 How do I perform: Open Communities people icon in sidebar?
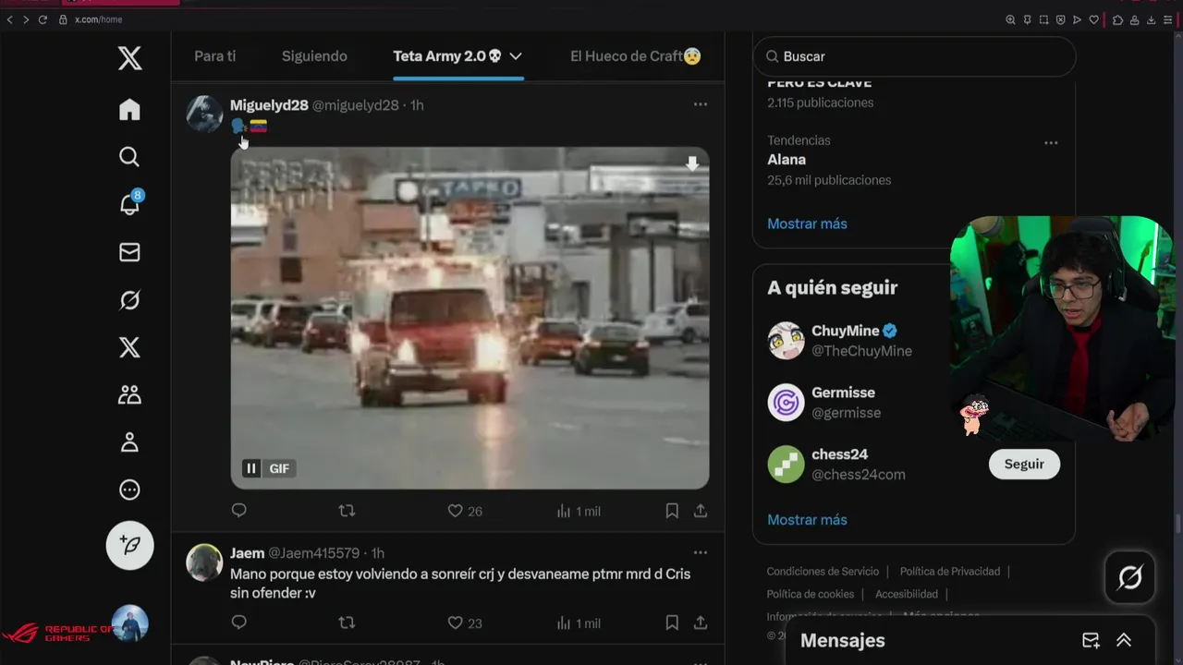129,395
